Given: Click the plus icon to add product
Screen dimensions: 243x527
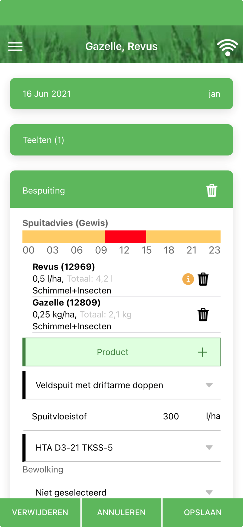Looking at the screenshot, I should 202,352.
